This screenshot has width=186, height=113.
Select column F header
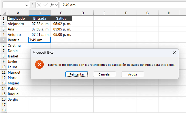click(126, 13)
